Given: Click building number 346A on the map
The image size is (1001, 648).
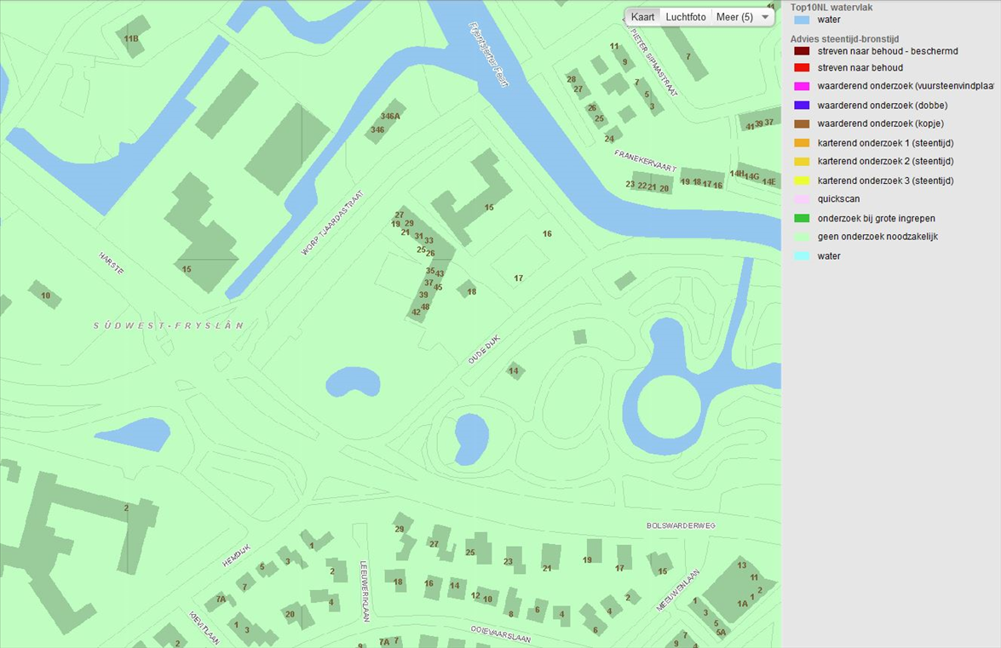Looking at the screenshot, I should (390, 116).
